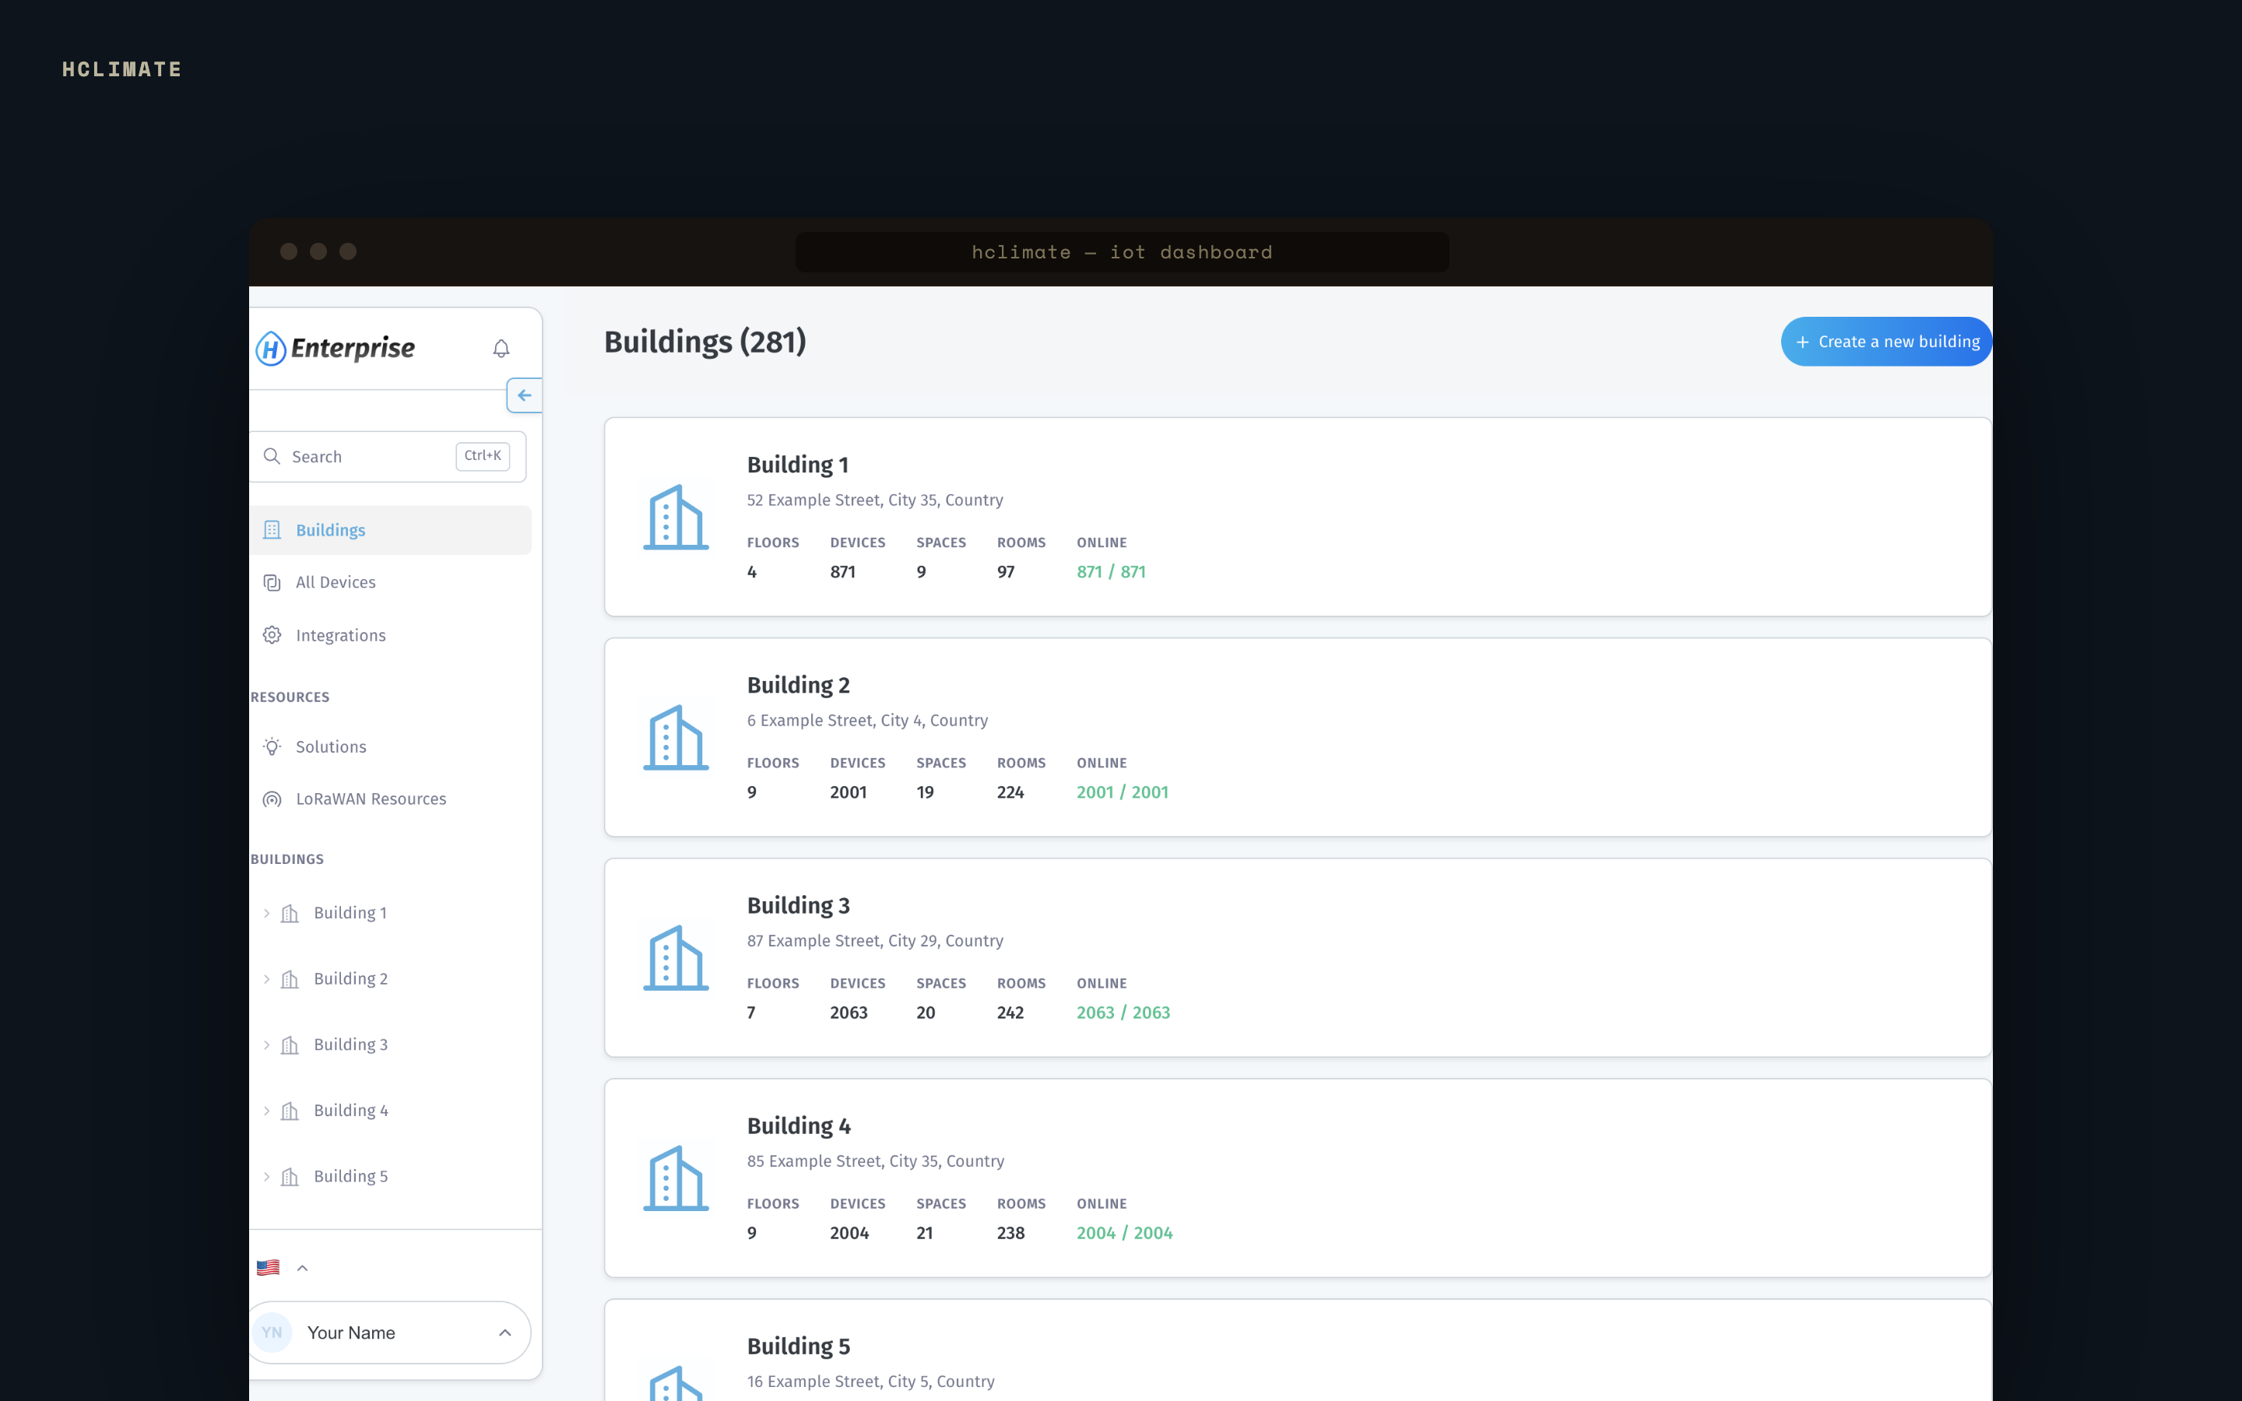Focus the Search input field
This screenshot has height=1401, width=2242.
coord(388,457)
